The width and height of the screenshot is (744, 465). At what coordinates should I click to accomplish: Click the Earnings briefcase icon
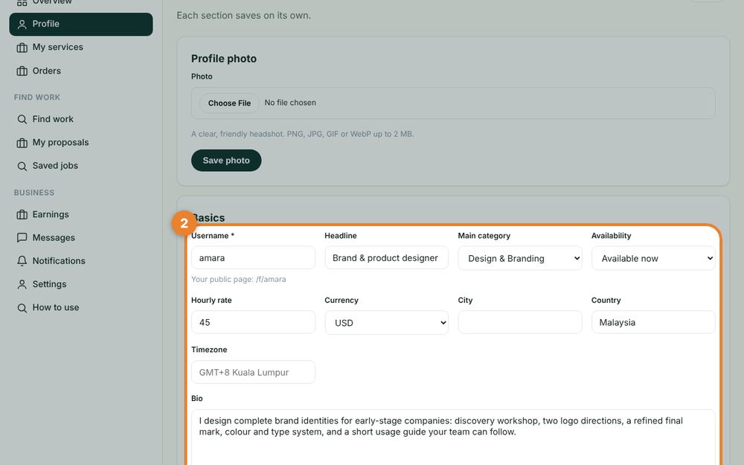coord(22,214)
